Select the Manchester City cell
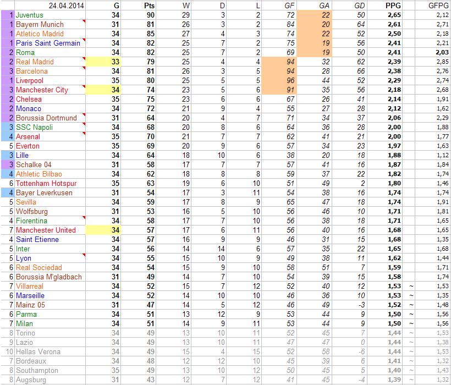The height and width of the screenshot is (385, 451). (50, 90)
